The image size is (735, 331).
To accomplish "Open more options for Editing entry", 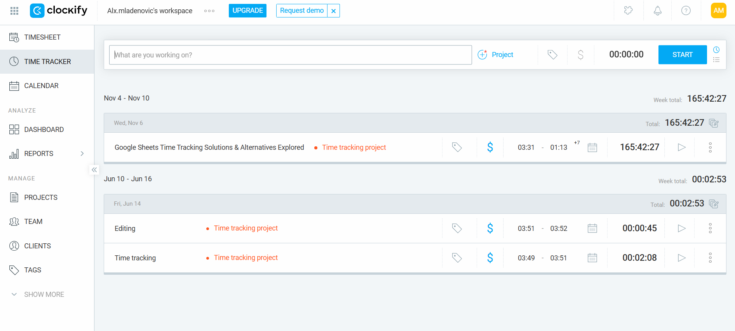I will [x=710, y=228].
